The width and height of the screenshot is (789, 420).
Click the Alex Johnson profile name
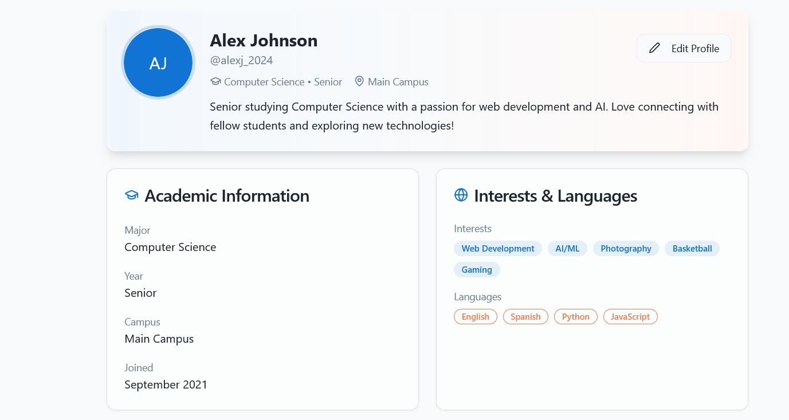coord(264,41)
